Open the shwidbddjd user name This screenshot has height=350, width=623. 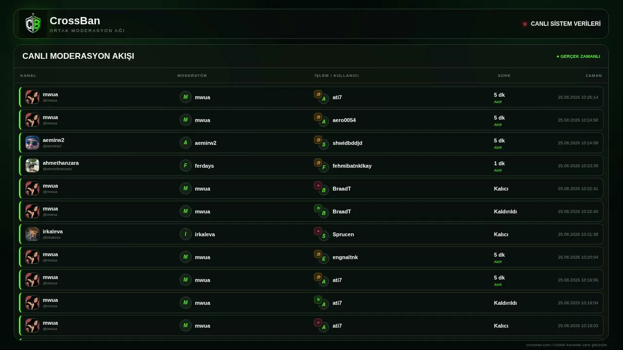pyautogui.click(x=348, y=143)
